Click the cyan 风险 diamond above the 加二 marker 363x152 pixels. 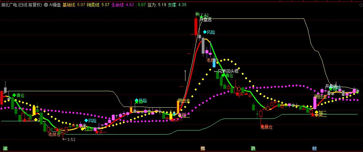86,120
